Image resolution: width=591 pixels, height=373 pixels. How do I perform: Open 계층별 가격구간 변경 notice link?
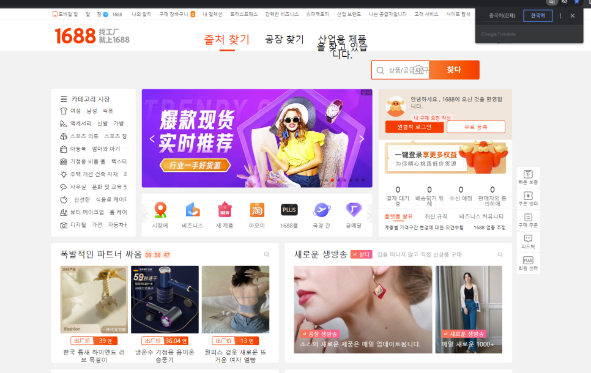point(423,227)
